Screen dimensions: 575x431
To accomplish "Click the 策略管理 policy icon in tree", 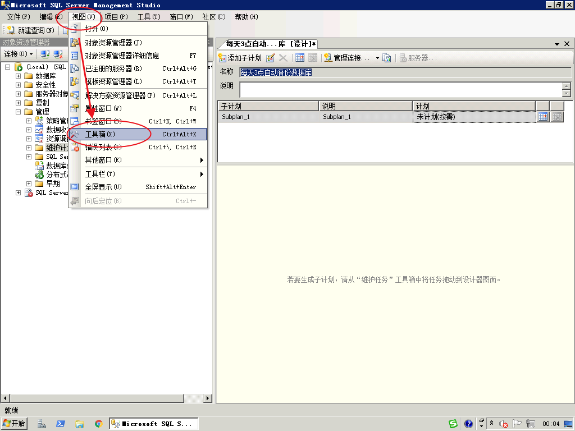I will (x=39, y=121).
